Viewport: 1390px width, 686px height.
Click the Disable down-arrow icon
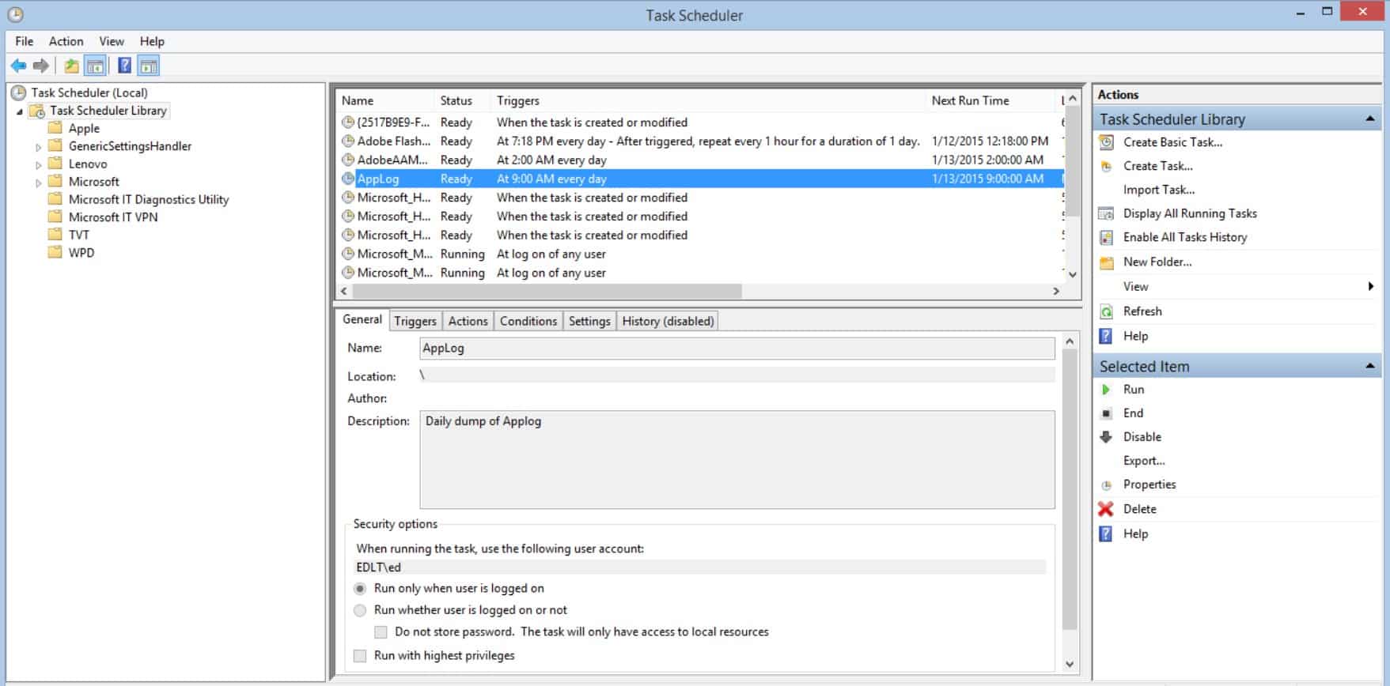point(1106,437)
